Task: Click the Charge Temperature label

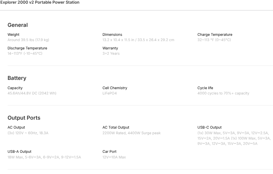Action: pyautogui.click(x=215, y=34)
